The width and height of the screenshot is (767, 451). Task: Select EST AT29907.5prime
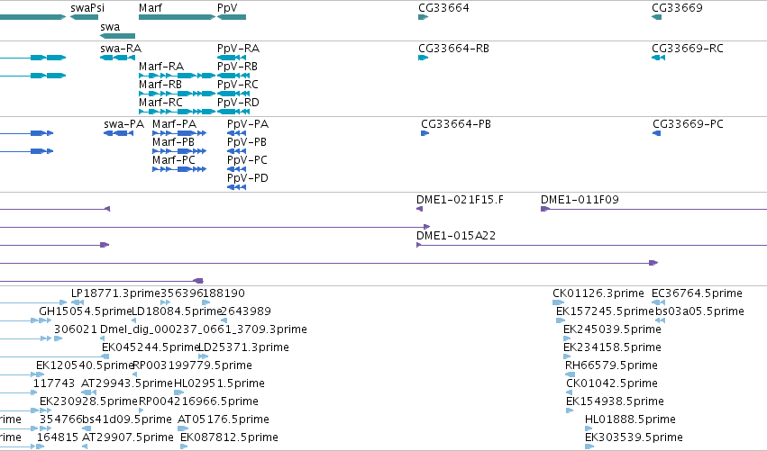(85, 446)
